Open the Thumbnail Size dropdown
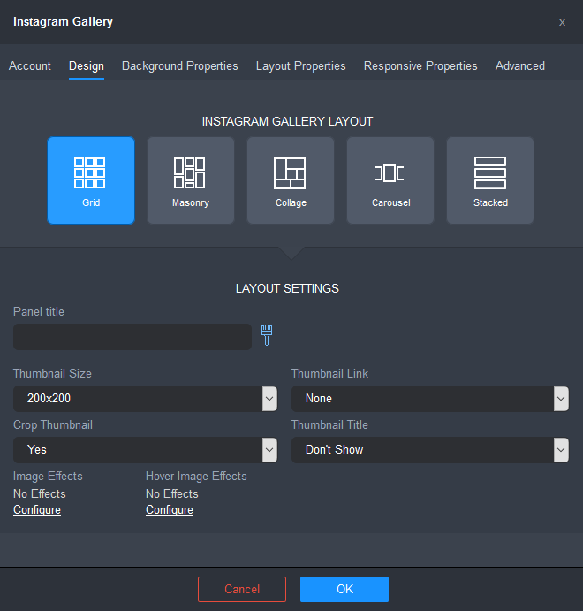 (145, 399)
